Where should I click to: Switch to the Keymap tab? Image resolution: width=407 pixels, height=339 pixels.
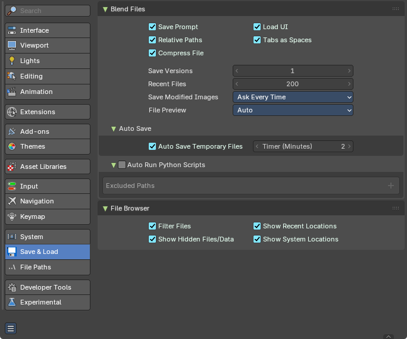pos(48,216)
